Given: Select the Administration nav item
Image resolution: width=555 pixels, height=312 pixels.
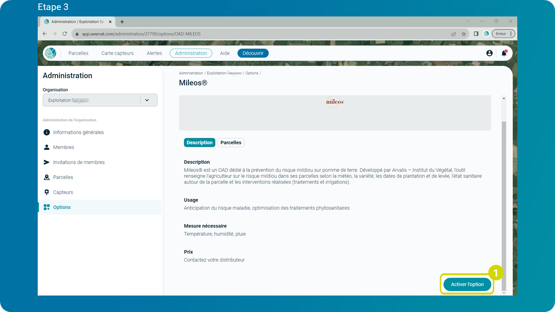Looking at the screenshot, I should (191, 53).
